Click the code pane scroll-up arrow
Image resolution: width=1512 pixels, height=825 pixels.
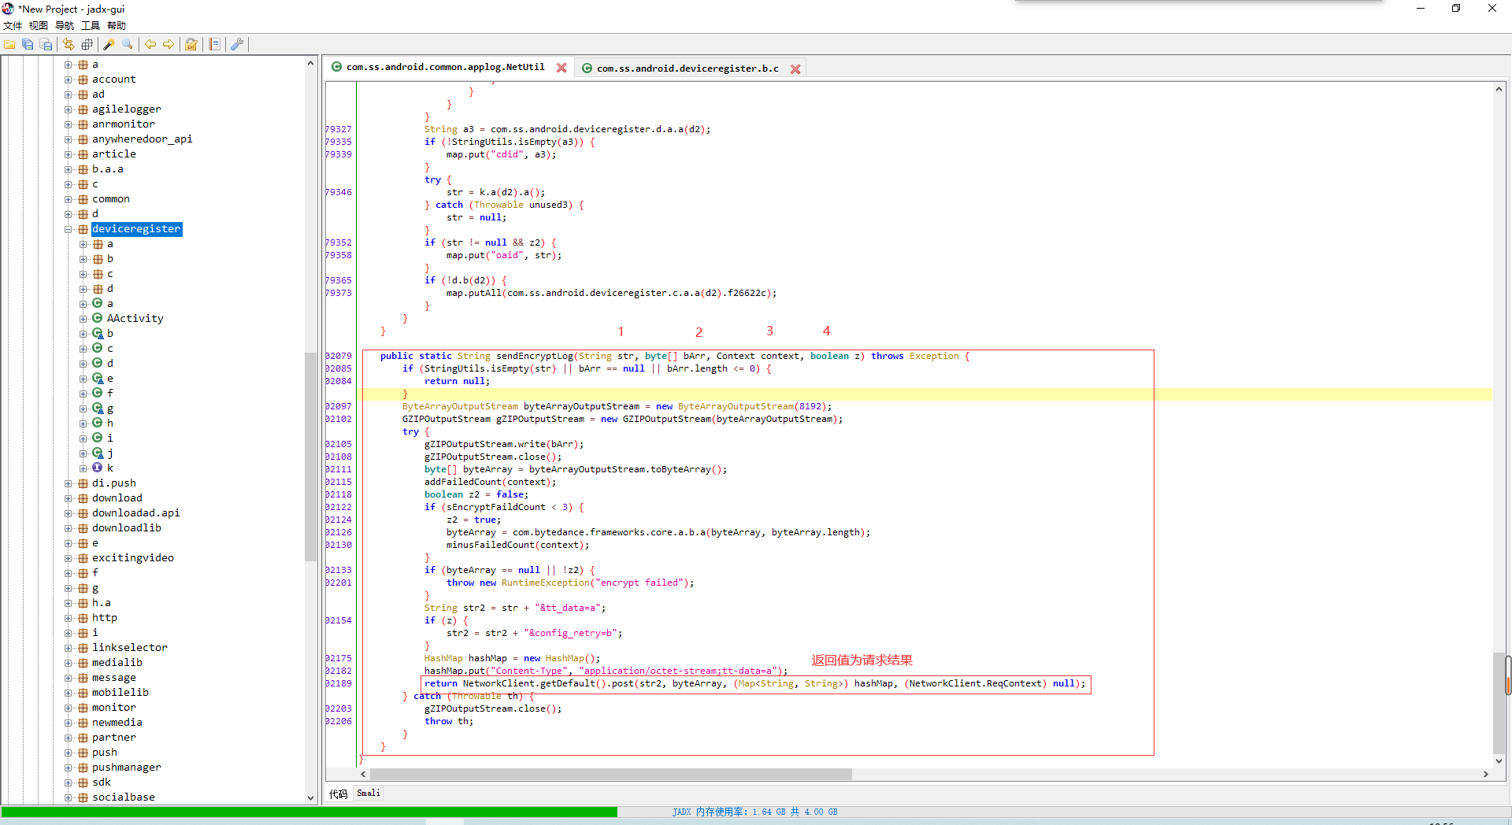click(1499, 89)
